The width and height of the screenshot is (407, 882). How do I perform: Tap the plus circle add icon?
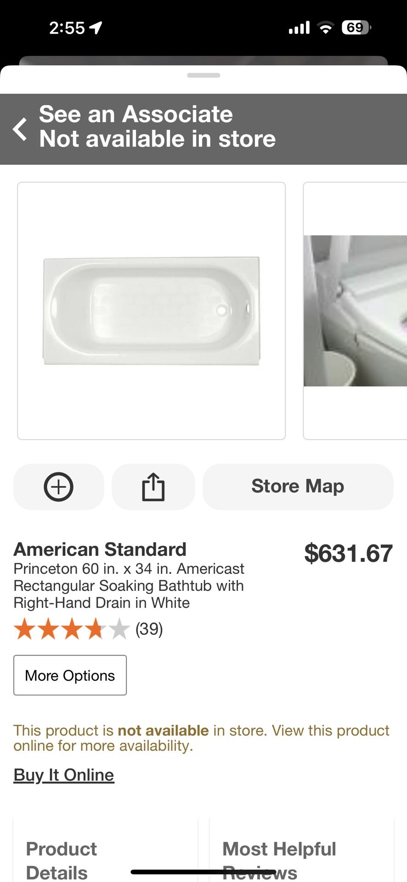tap(58, 486)
